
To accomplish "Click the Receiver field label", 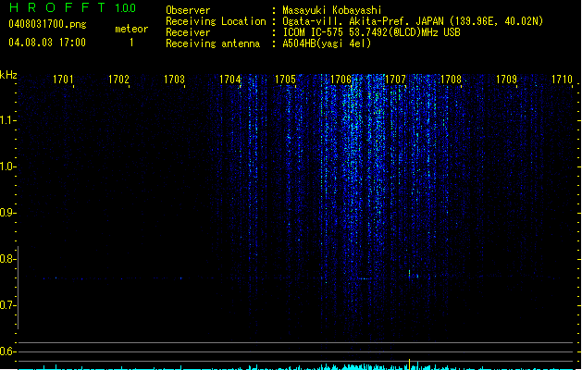I will click(x=188, y=32).
